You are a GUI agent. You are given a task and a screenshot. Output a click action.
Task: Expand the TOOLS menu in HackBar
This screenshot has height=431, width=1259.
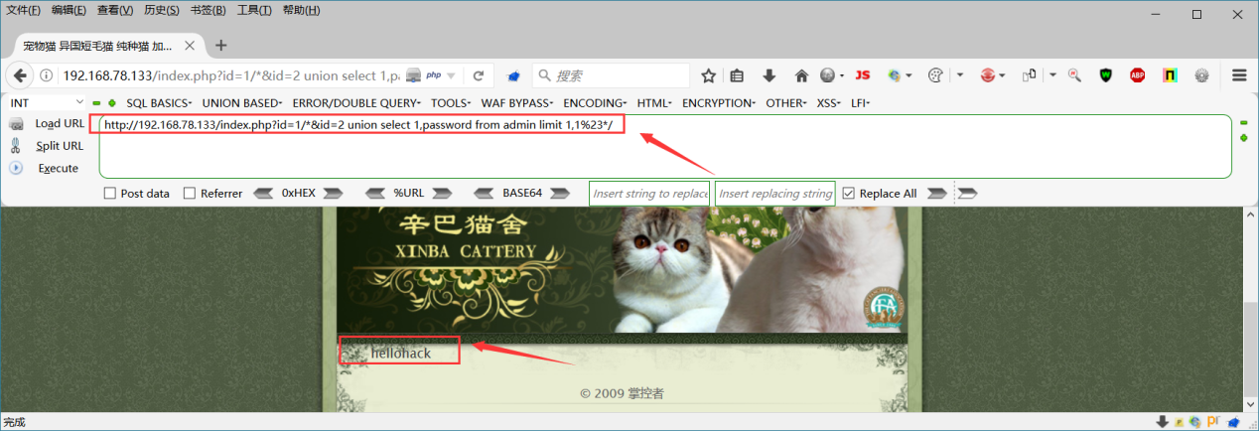click(452, 103)
